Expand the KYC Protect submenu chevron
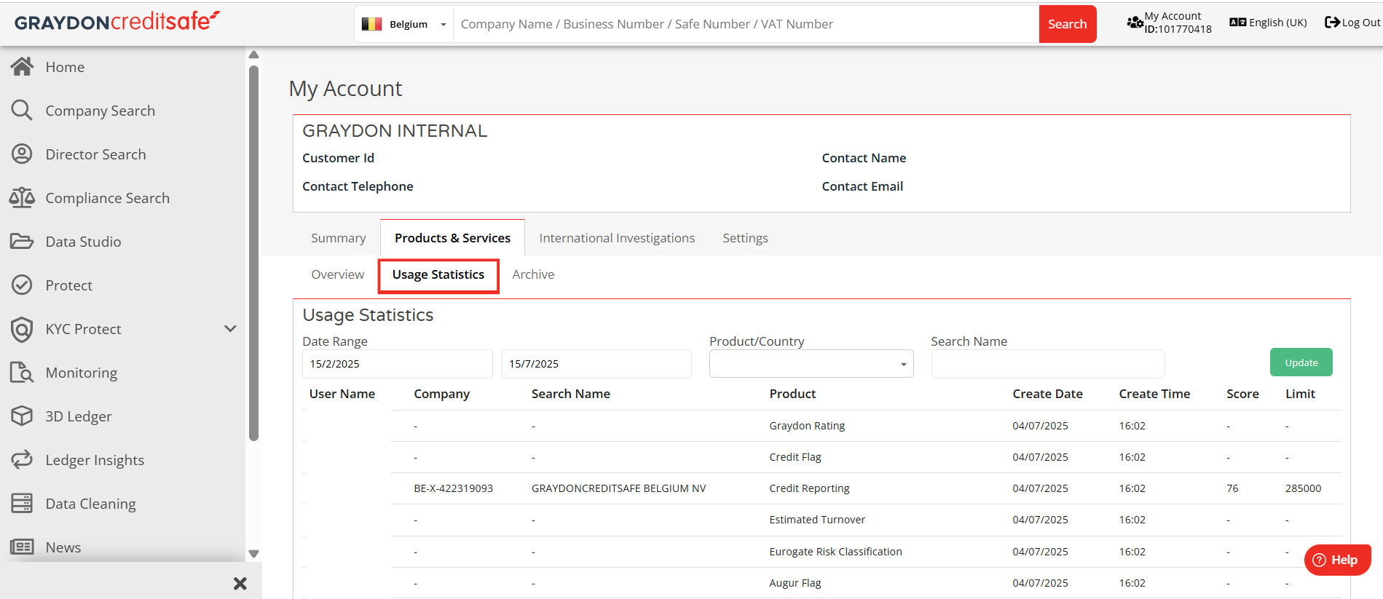The width and height of the screenshot is (1383, 599). pos(230,329)
